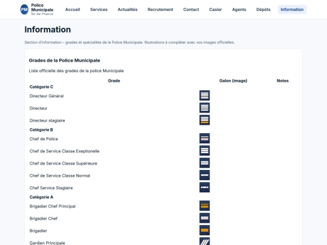Click the Chef de Police grade name

click(44, 139)
